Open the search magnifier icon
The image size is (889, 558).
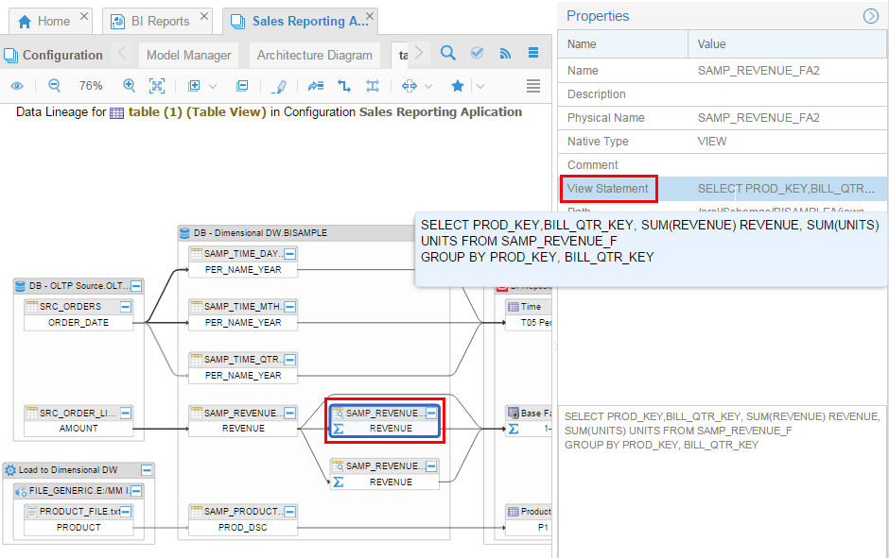(448, 54)
